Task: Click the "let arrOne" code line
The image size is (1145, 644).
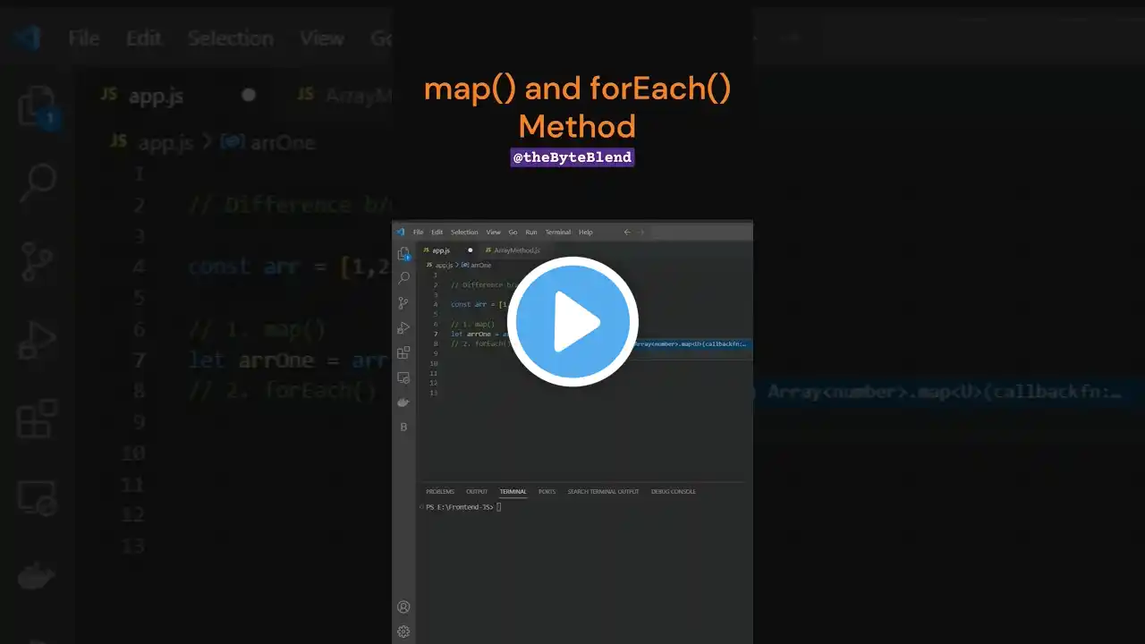Action: tap(479, 334)
